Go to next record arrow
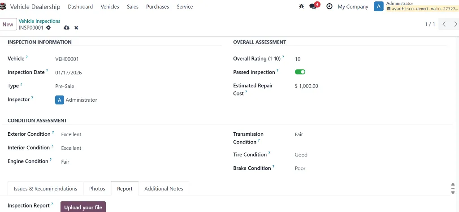This screenshot has height=212, width=459. coord(455,24)
